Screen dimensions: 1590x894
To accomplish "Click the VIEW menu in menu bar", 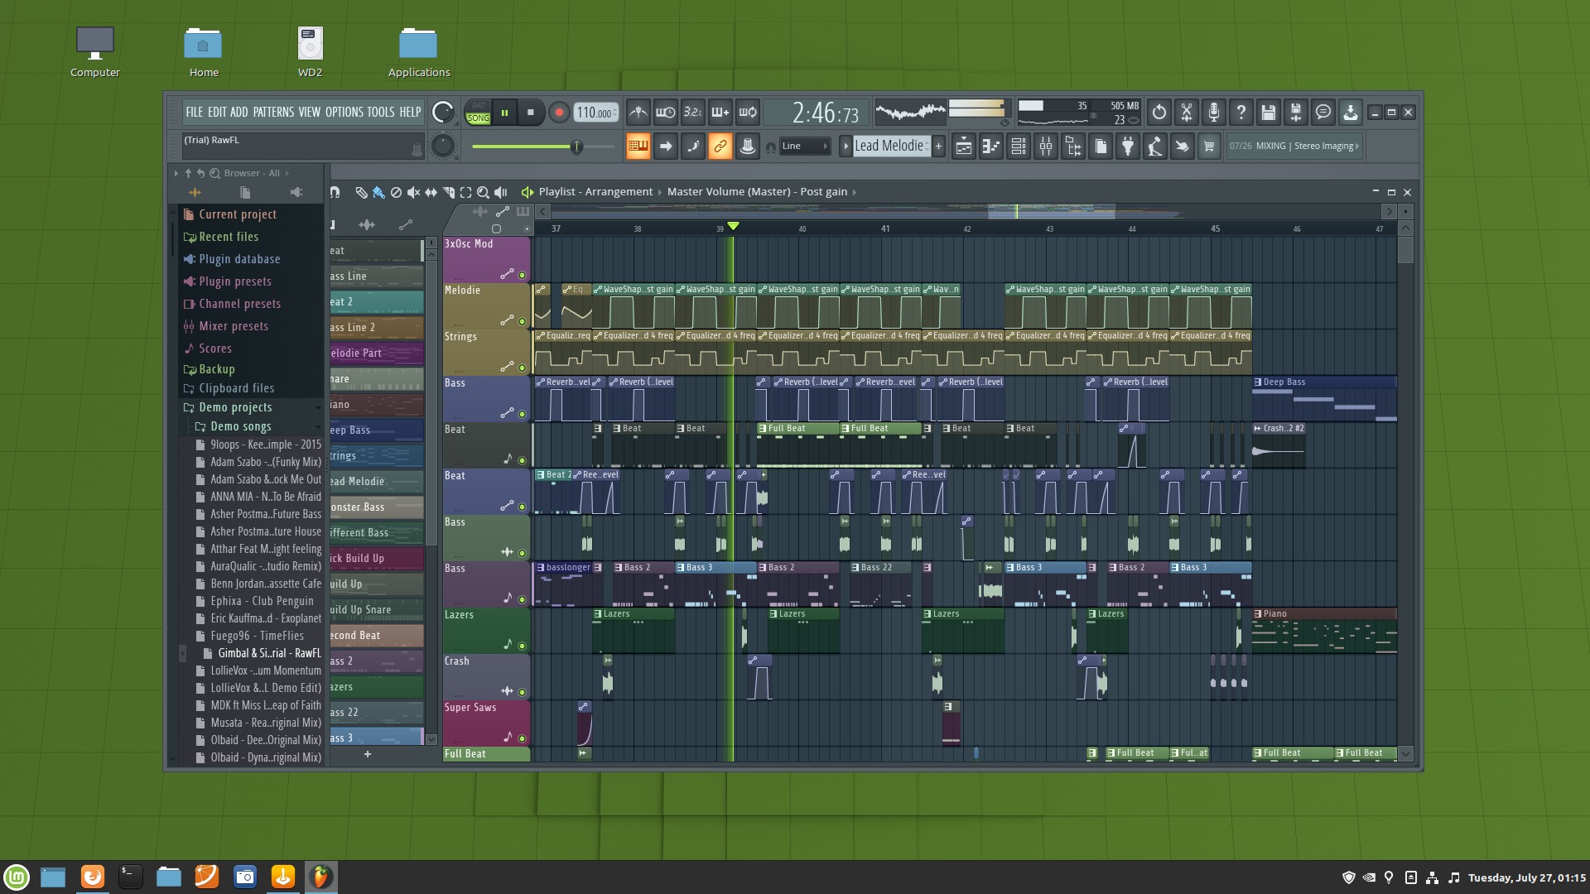I will click(309, 113).
